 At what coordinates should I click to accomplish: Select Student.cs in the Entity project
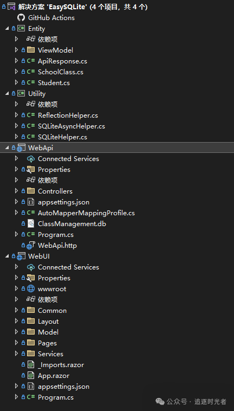54,83
